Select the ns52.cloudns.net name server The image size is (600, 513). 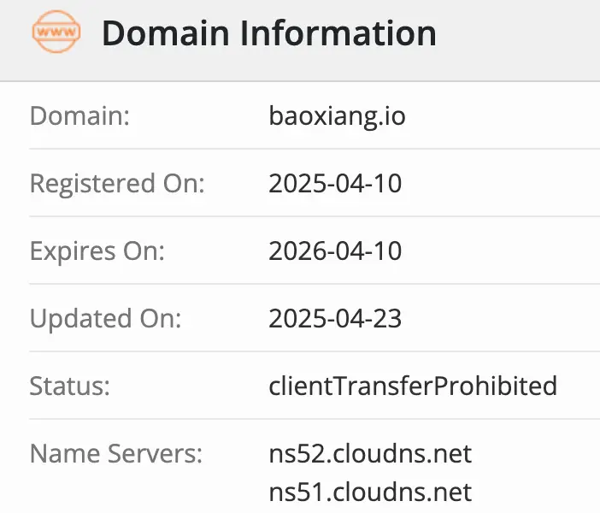click(370, 453)
